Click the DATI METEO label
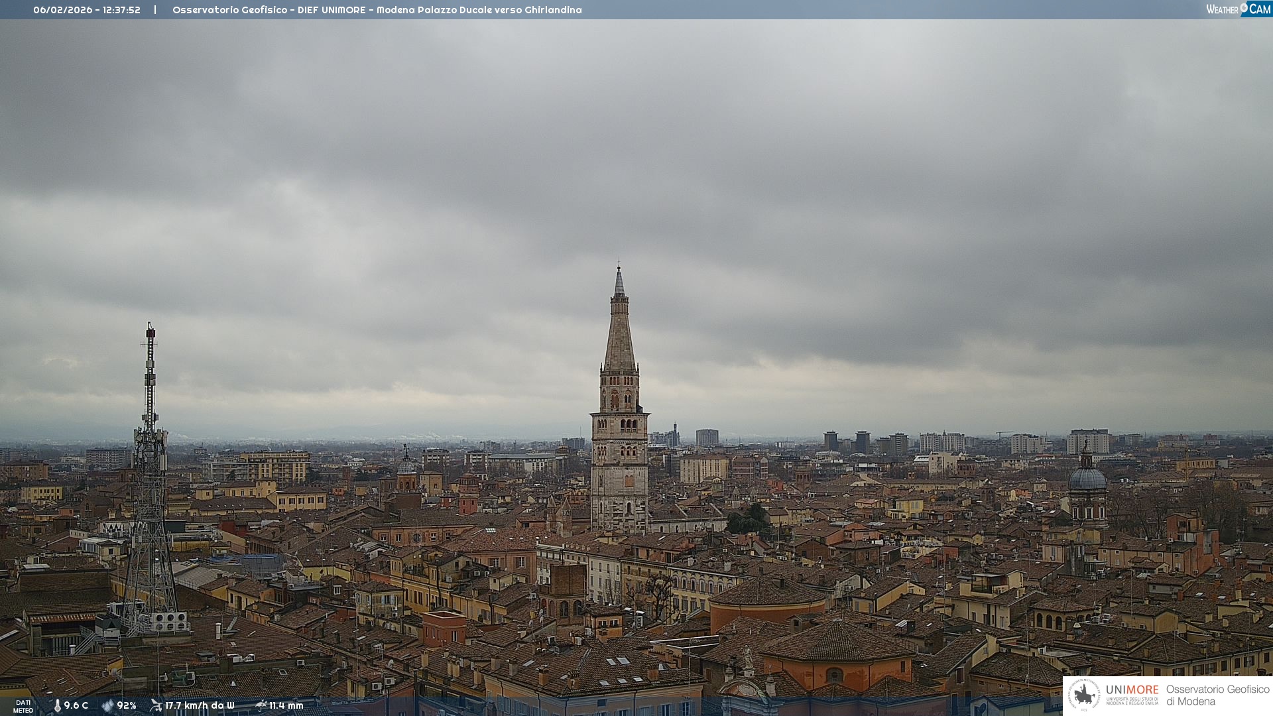Viewport: 1273px width, 716px height. [23, 706]
